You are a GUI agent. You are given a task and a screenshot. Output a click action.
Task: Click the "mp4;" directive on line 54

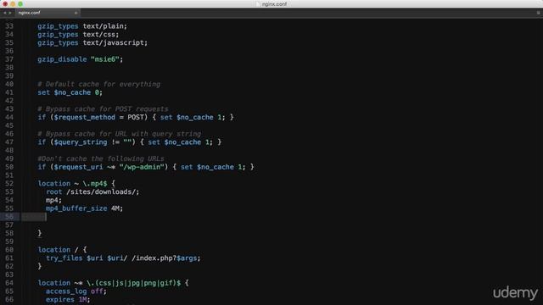53,200
